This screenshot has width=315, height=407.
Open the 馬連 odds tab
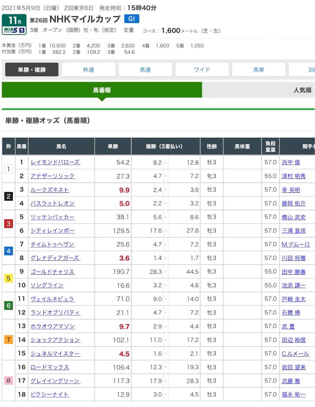coord(145,70)
